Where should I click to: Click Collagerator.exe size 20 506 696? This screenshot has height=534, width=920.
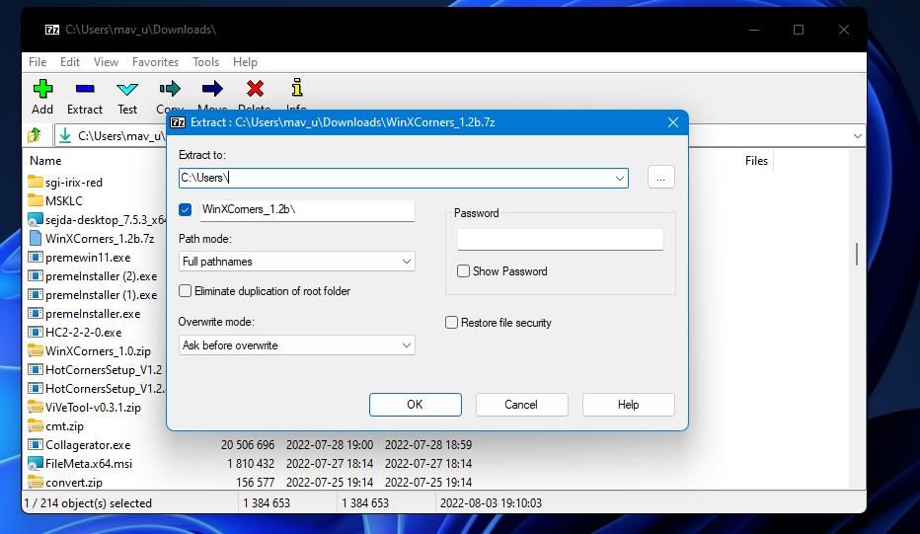click(x=248, y=445)
